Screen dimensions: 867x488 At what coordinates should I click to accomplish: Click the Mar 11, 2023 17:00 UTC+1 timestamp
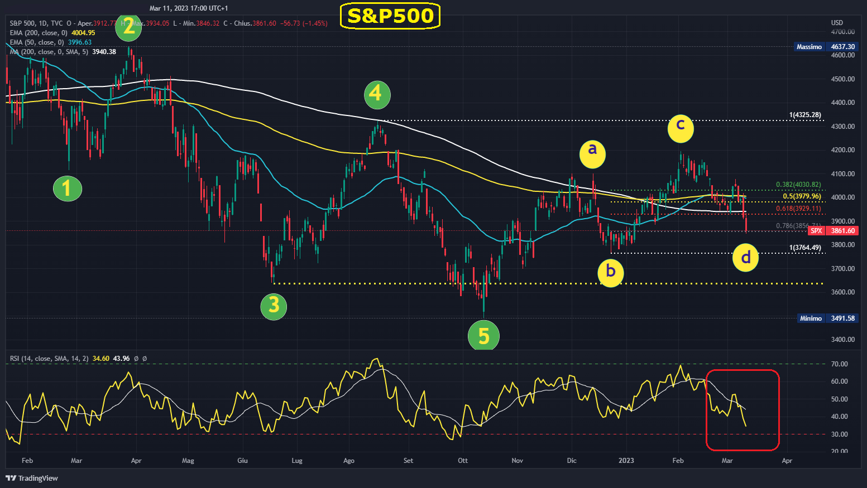point(189,8)
